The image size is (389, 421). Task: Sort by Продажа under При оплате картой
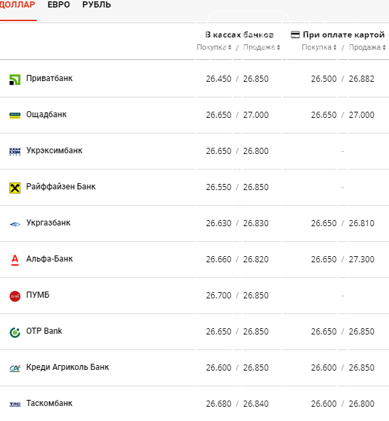367,47
